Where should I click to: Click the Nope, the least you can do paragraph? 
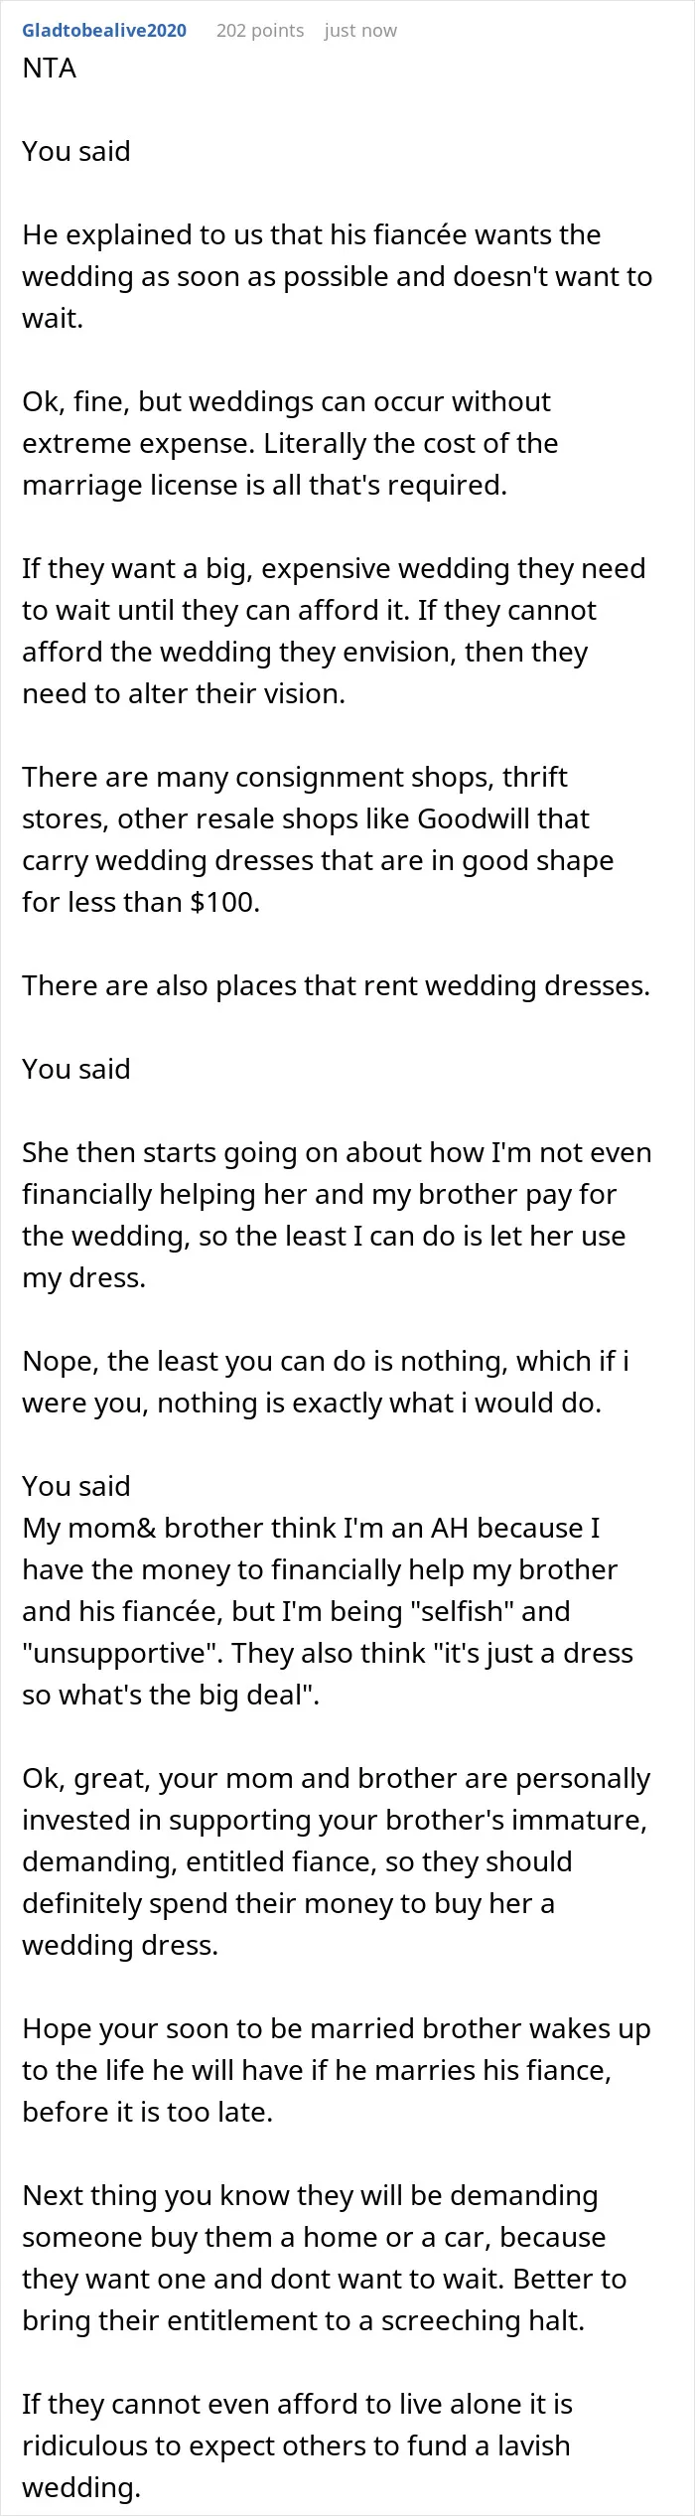(x=326, y=1382)
